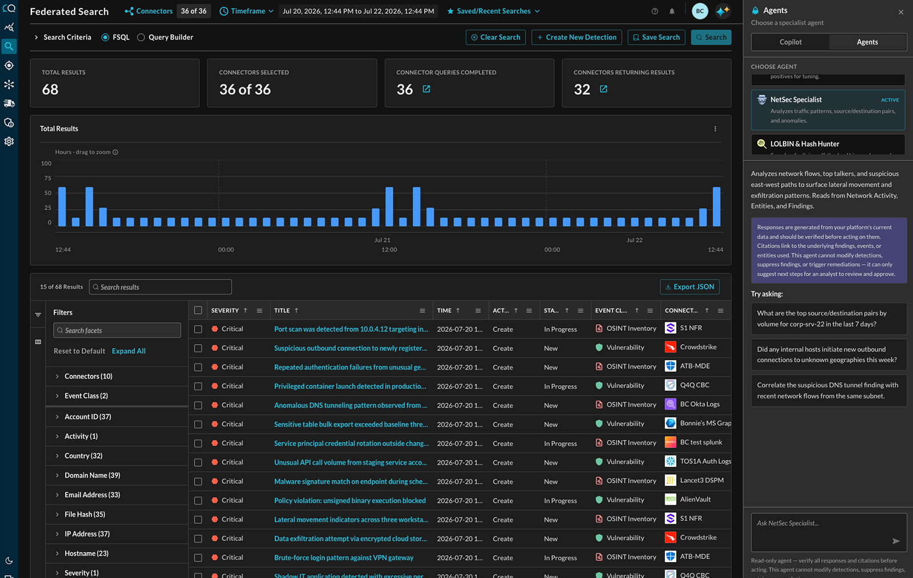Open the truck delivery icon in sidebar

coord(9,103)
